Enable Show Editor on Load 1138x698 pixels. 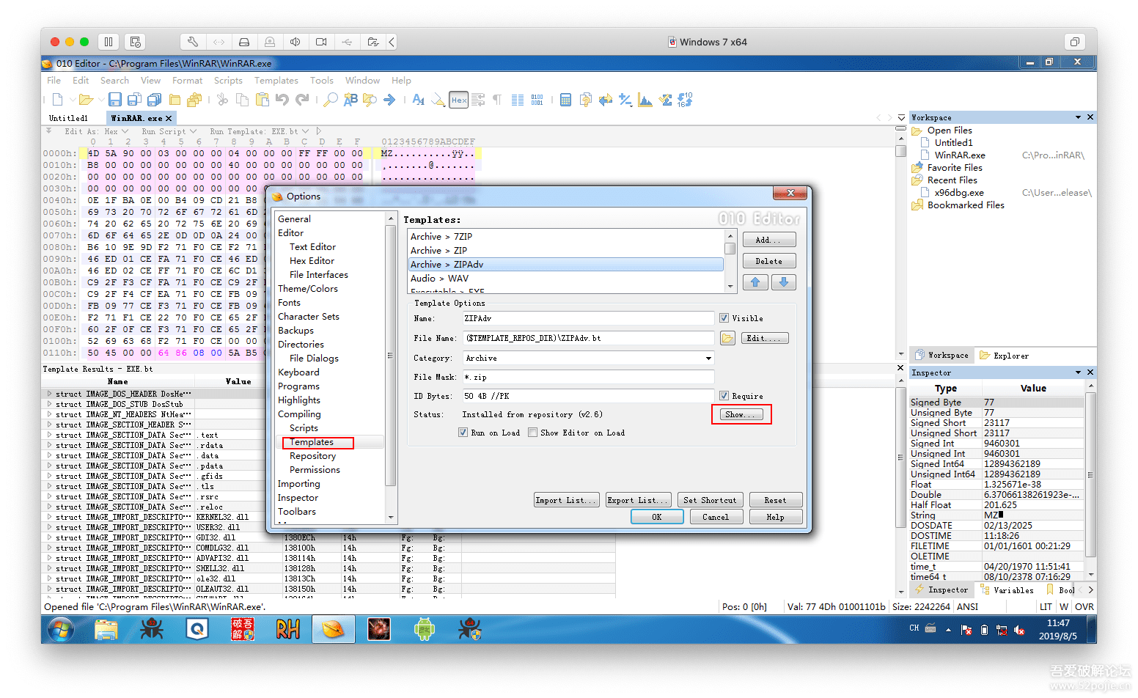(532, 433)
